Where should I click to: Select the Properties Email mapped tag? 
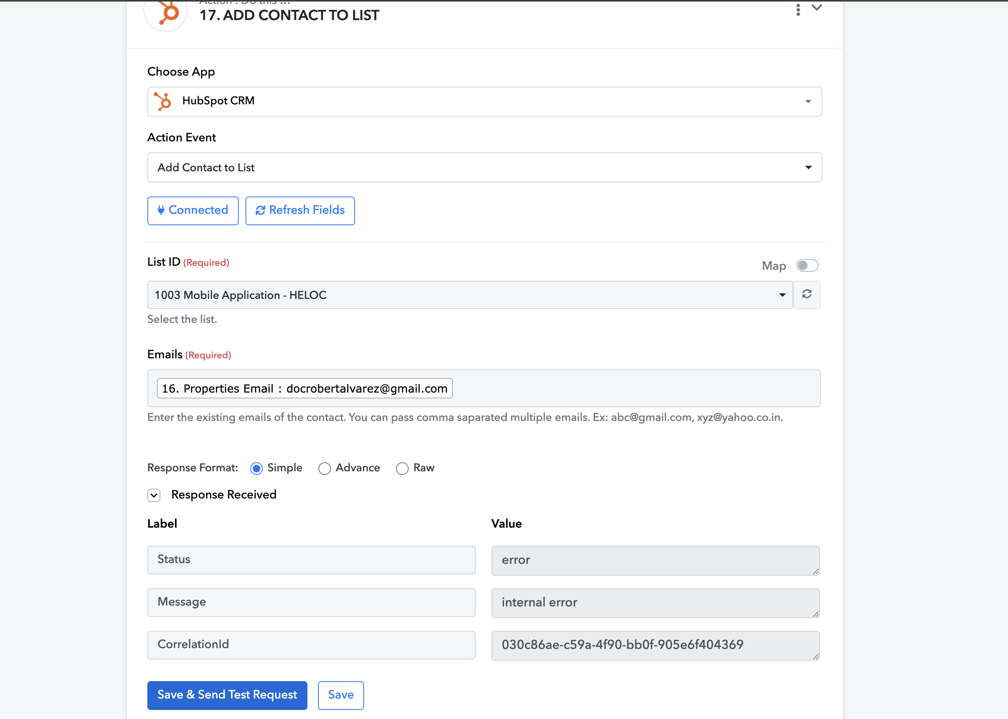click(304, 388)
